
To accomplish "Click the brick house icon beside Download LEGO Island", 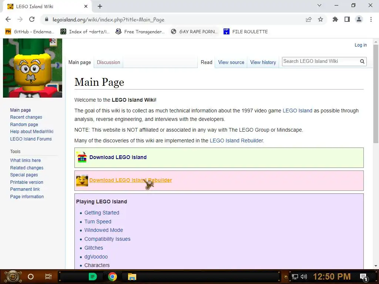I will pos(82,157).
